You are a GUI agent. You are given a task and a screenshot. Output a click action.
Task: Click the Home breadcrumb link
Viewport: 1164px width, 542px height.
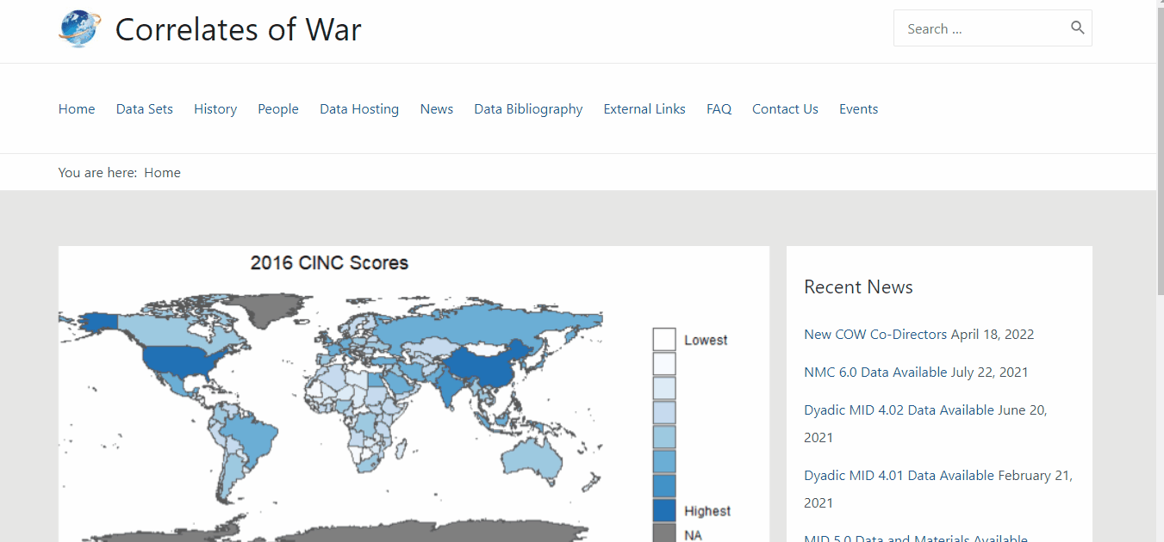pos(162,173)
